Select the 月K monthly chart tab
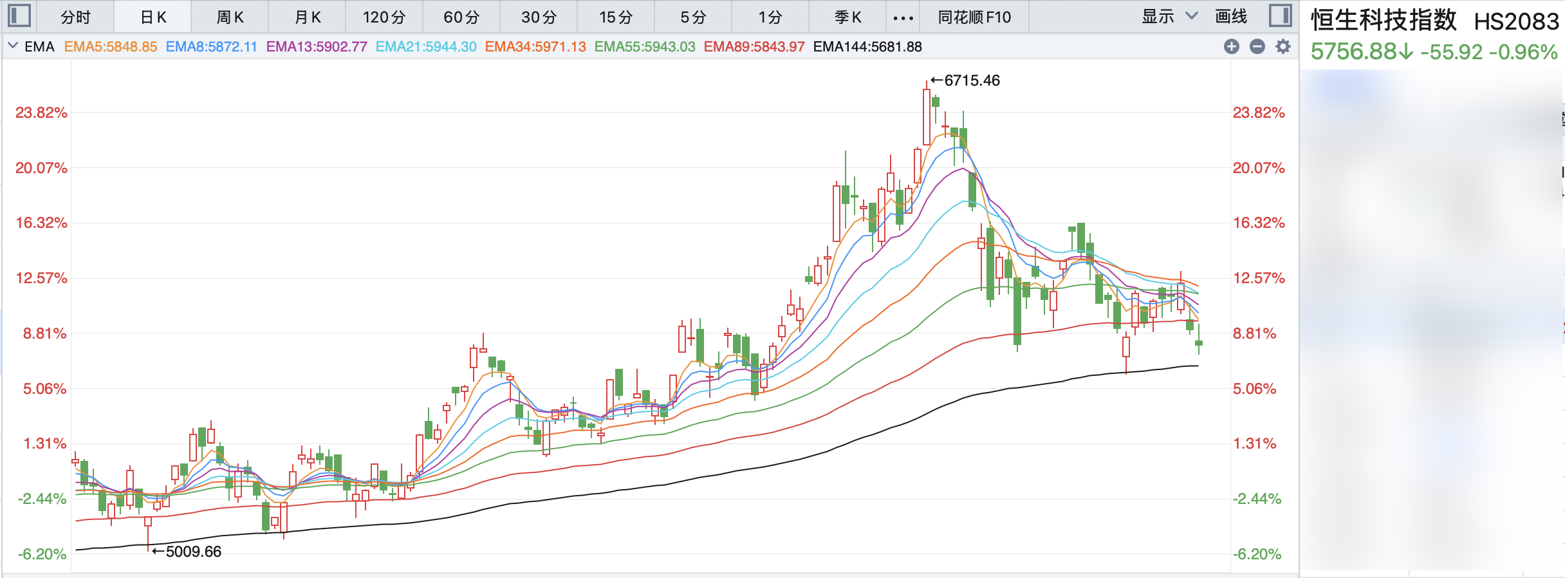This screenshot has height=578, width=1565. tap(307, 17)
